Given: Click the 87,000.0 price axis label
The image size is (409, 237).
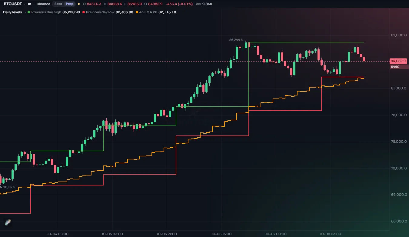Looking at the screenshot, I should 399,35.
